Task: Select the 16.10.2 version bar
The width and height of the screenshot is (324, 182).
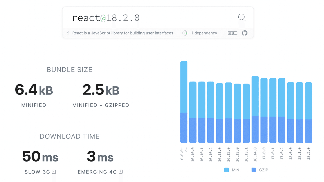Action: (211, 112)
